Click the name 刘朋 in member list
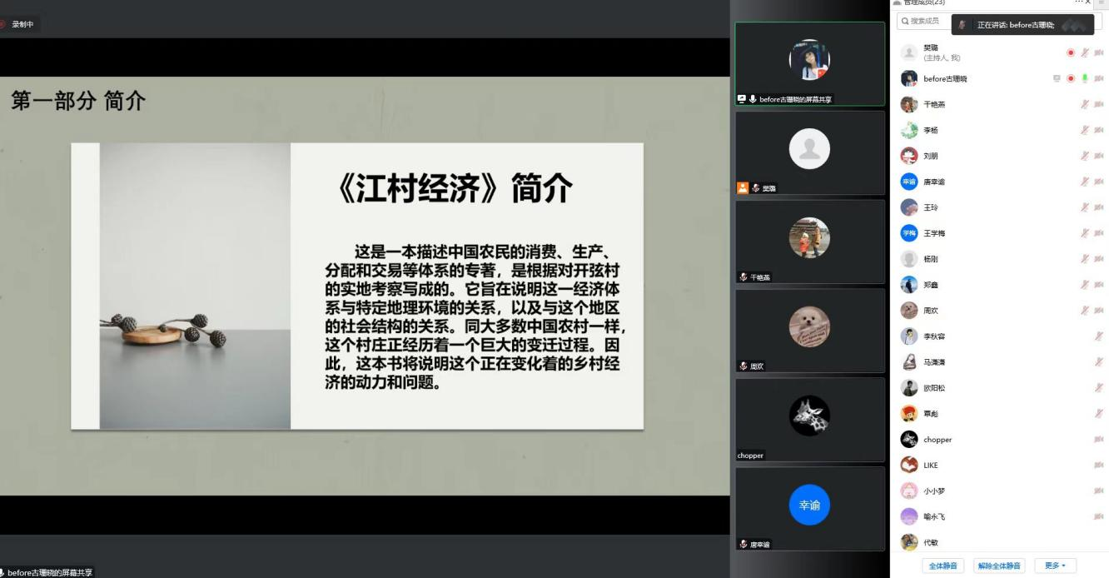1109x578 pixels. pos(931,156)
